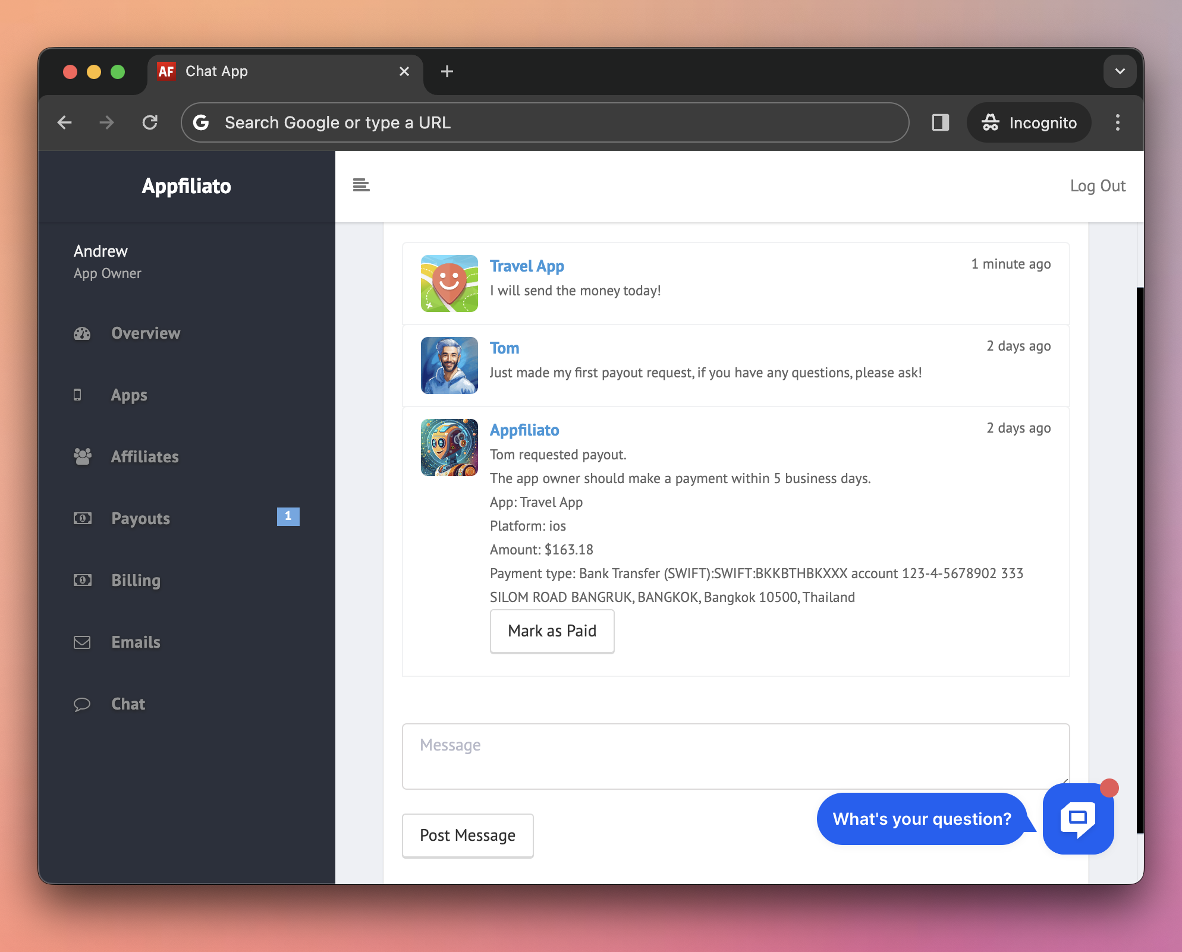Image resolution: width=1182 pixels, height=952 pixels.
Task: Toggle the sidebar hamburger menu icon
Action: point(361,185)
